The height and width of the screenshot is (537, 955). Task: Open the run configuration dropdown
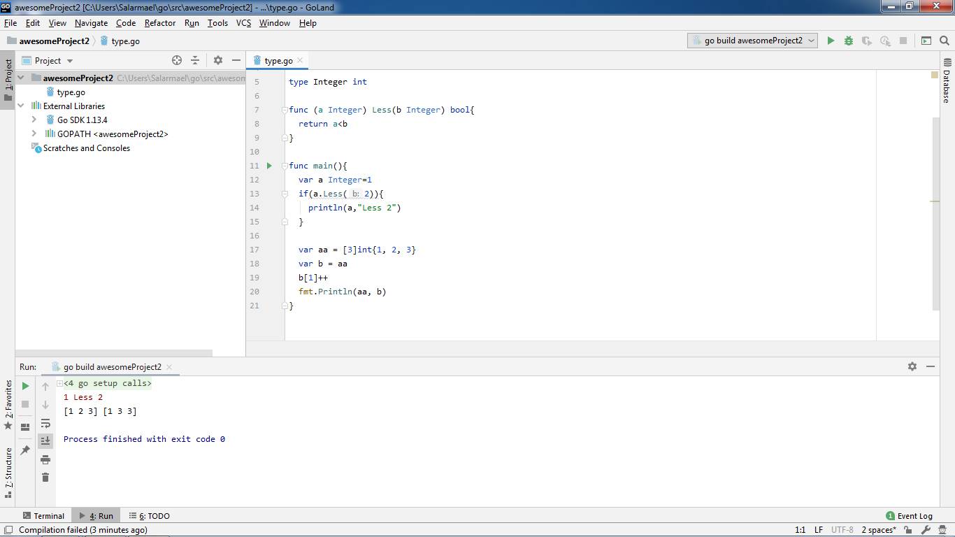click(753, 41)
